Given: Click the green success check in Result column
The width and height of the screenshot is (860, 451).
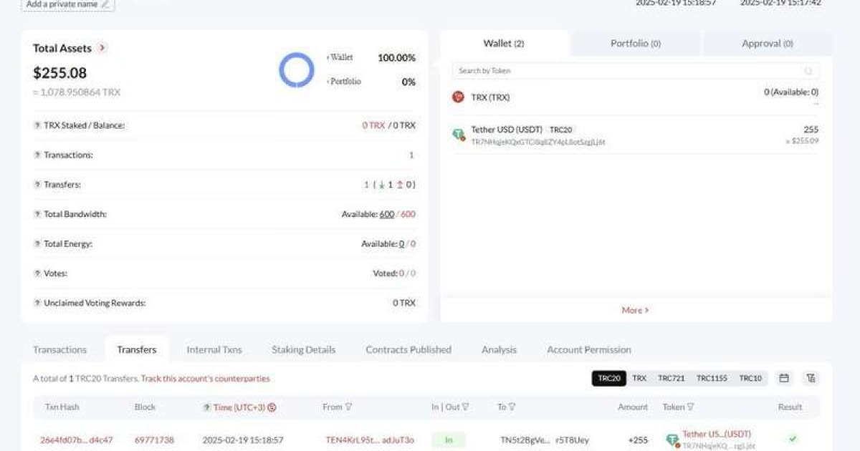Looking at the screenshot, I should pos(793,439).
